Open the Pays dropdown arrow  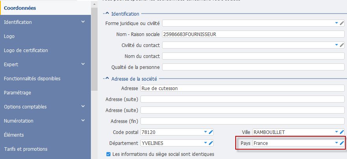337,143
